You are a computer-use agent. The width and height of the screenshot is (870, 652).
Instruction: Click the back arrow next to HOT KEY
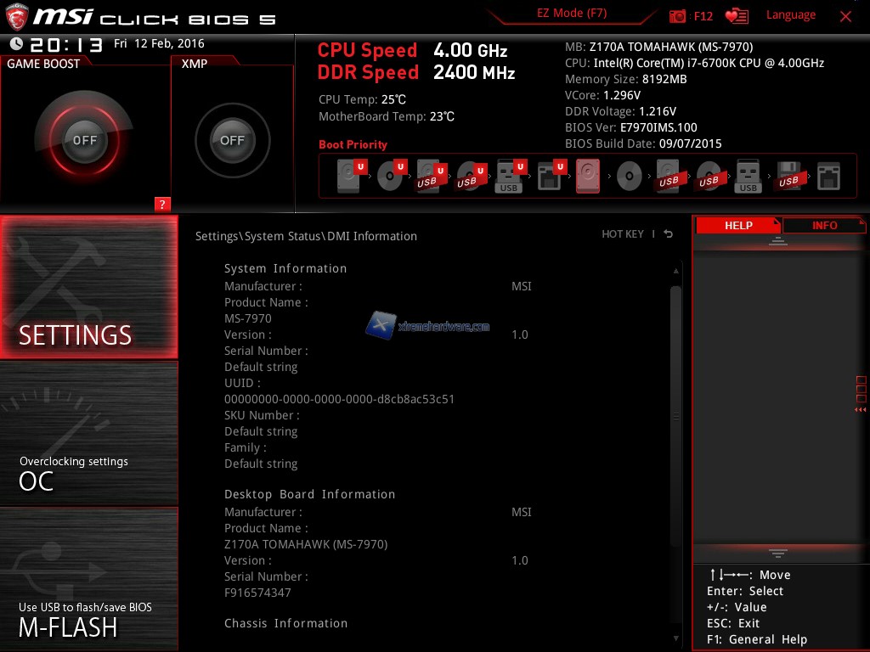point(669,234)
